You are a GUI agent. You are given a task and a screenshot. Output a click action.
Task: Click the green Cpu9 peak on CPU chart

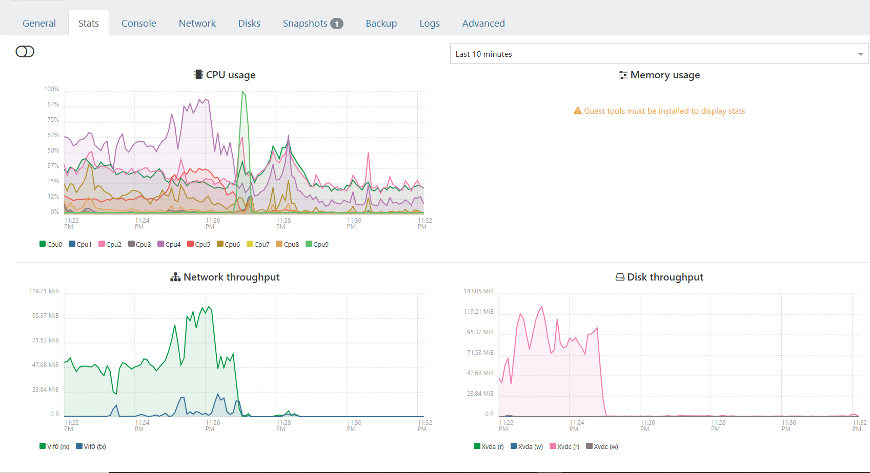243,92
